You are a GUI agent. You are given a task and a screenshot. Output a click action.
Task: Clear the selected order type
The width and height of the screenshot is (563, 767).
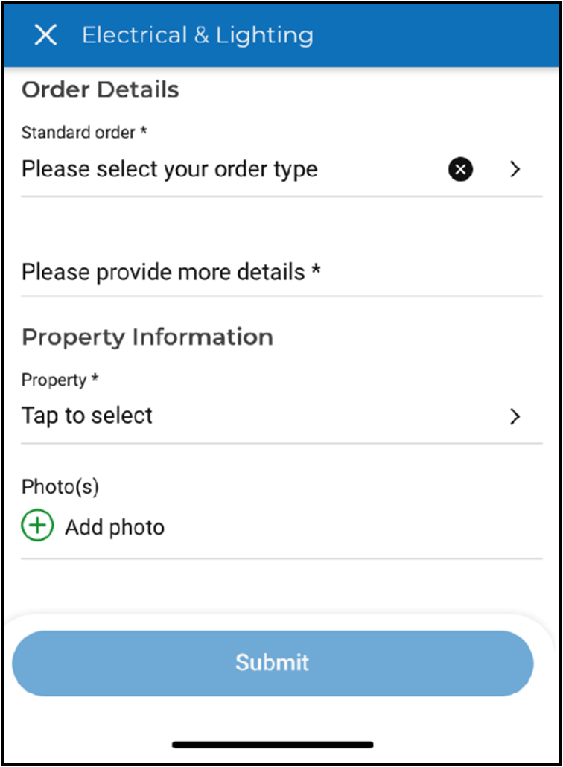pos(460,170)
